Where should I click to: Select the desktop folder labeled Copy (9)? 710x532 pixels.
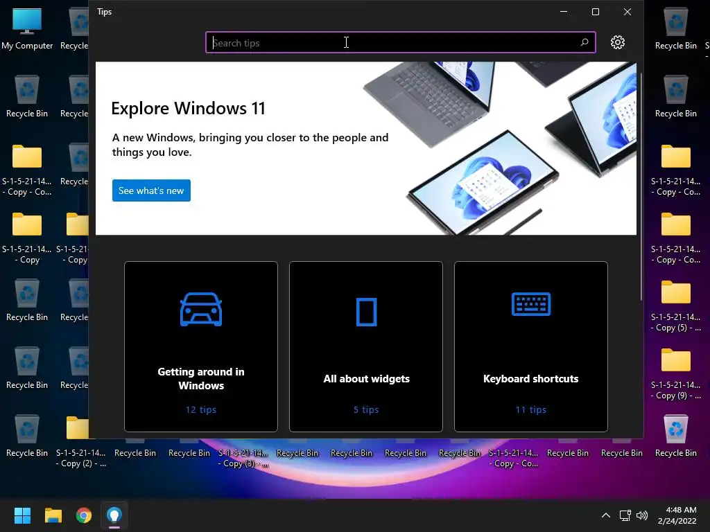[675, 373]
